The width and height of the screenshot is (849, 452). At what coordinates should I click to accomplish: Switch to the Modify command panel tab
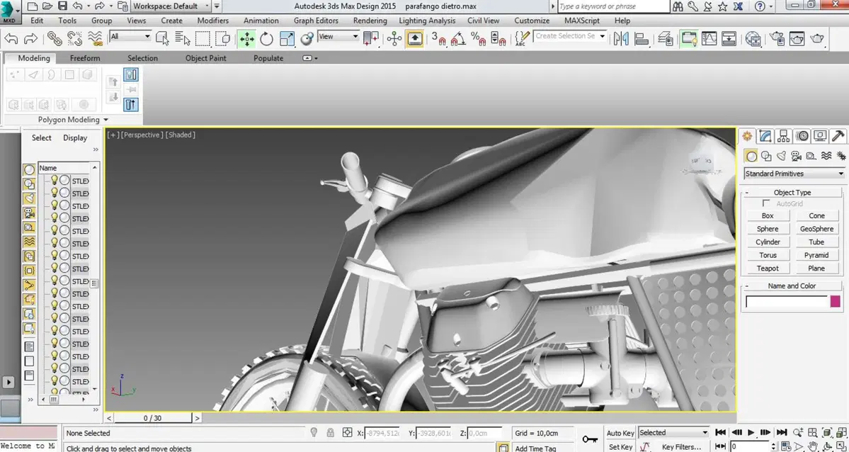(x=765, y=135)
